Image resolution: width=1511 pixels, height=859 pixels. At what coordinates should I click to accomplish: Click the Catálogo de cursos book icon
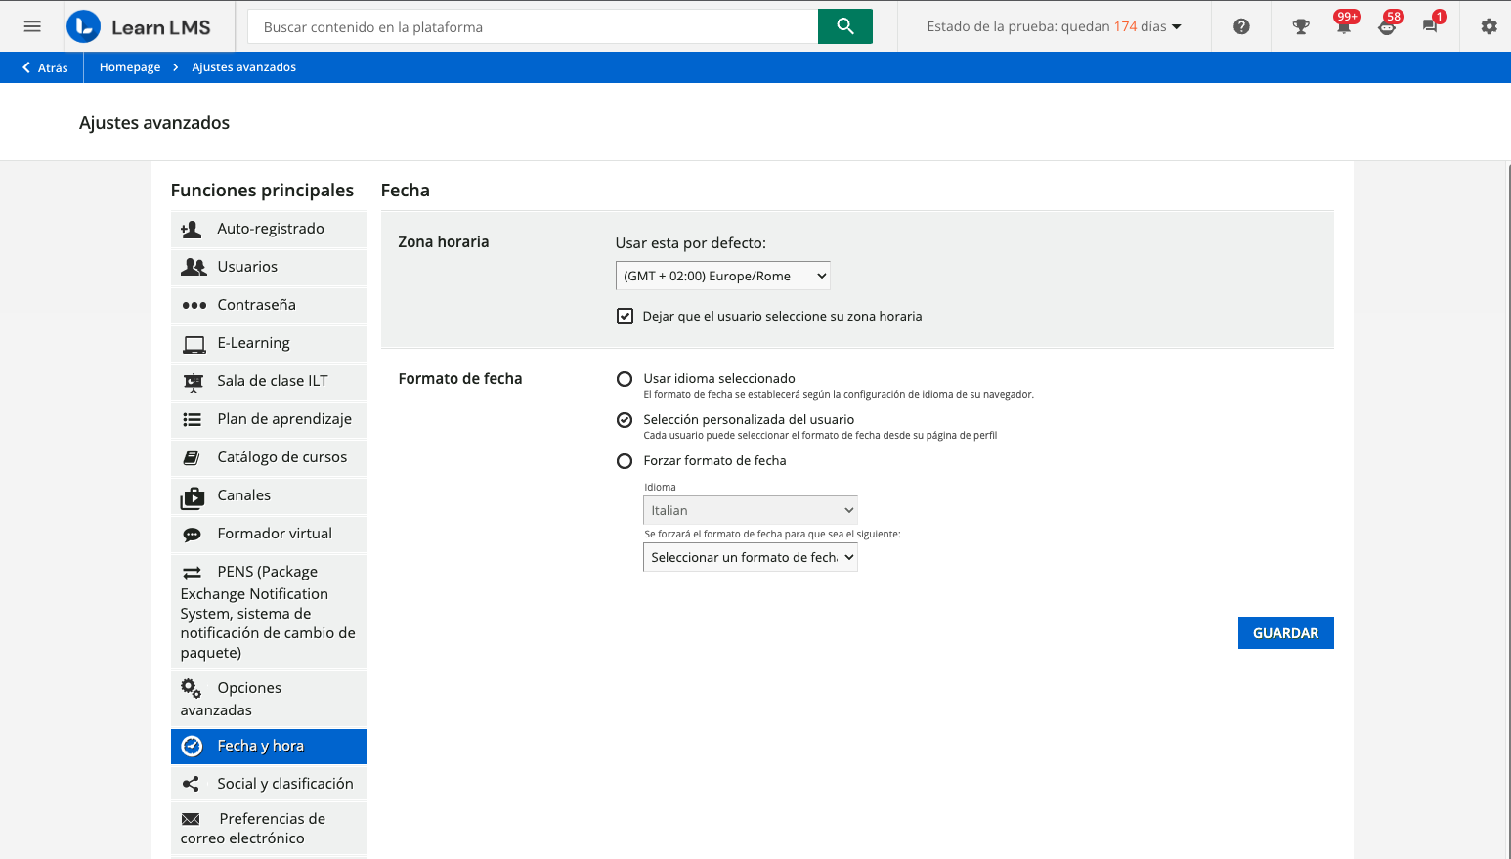[x=193, y=457]
